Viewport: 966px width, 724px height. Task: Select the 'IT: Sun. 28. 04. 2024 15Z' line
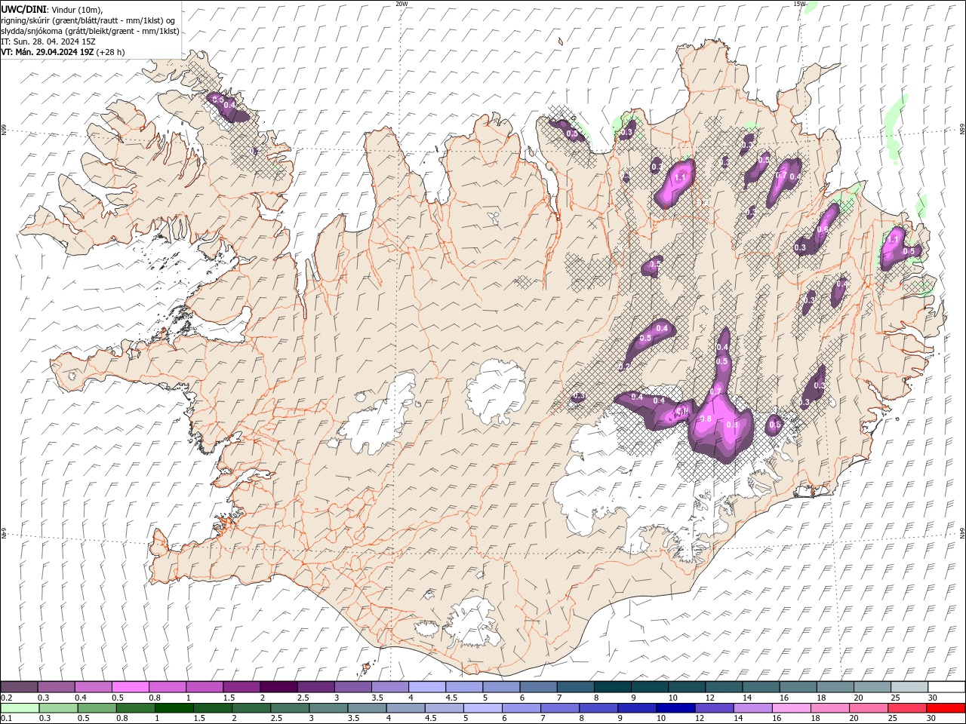[48, 41]
